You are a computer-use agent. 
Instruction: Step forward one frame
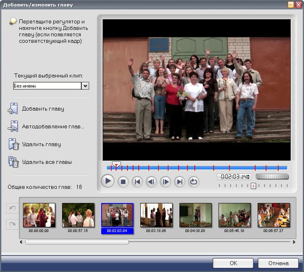click(165, 182)
